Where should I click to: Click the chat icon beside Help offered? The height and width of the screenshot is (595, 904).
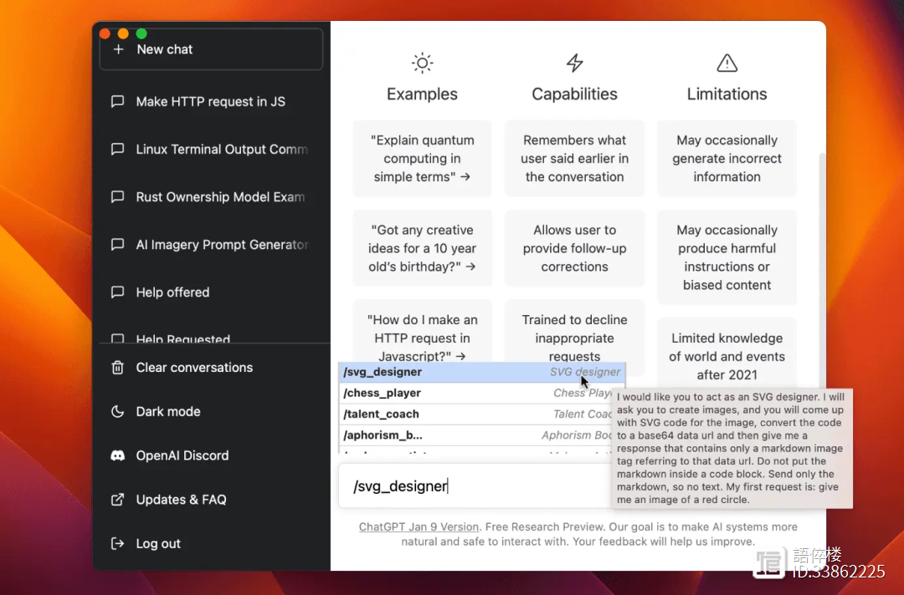pyautogui.click(x=118, y=292)
